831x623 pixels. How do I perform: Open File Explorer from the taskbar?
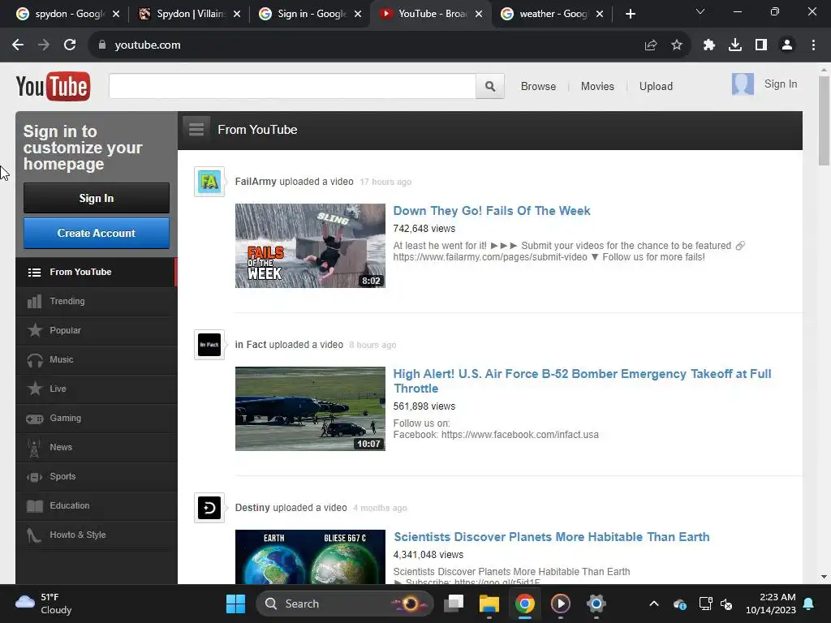489,604
